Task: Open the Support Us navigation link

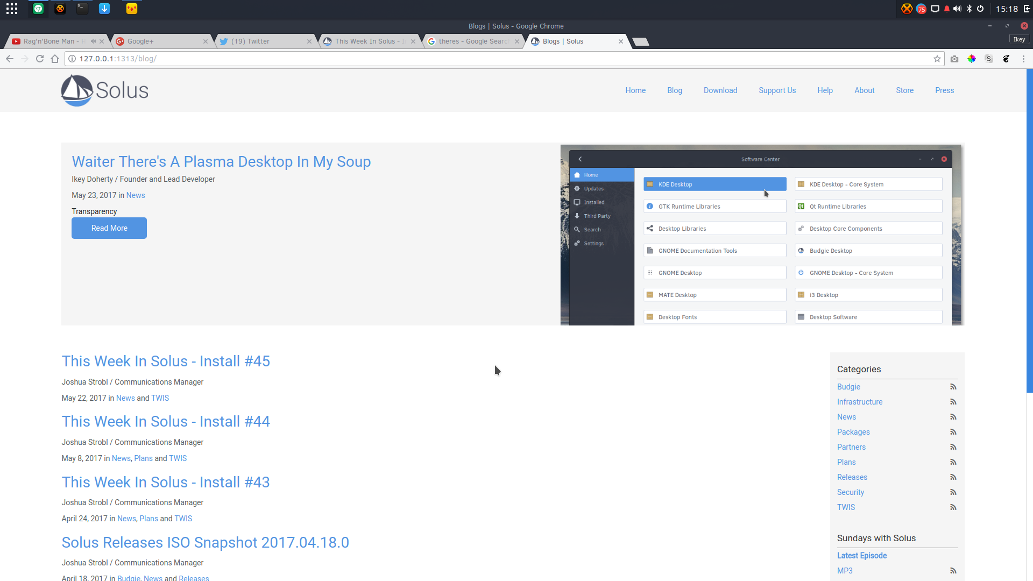Action: coord(777,90)
